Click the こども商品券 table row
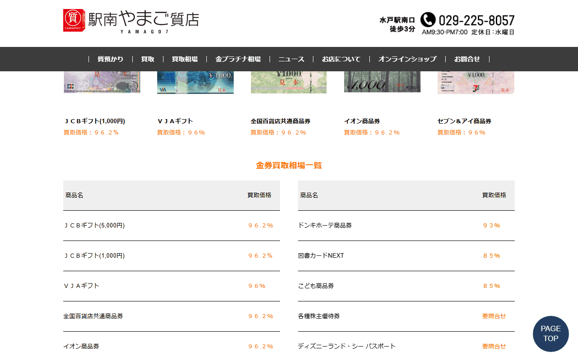This screenshot has height=361, width=578. [x=406, y=286]
